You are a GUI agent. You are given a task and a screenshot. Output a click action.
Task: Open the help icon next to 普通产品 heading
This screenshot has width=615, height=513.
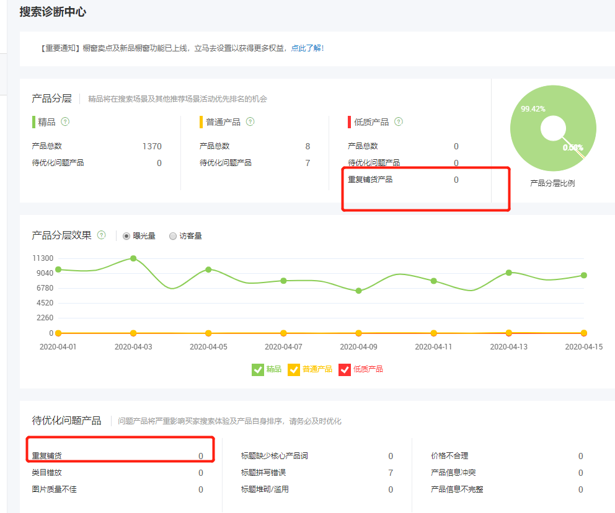250,122
